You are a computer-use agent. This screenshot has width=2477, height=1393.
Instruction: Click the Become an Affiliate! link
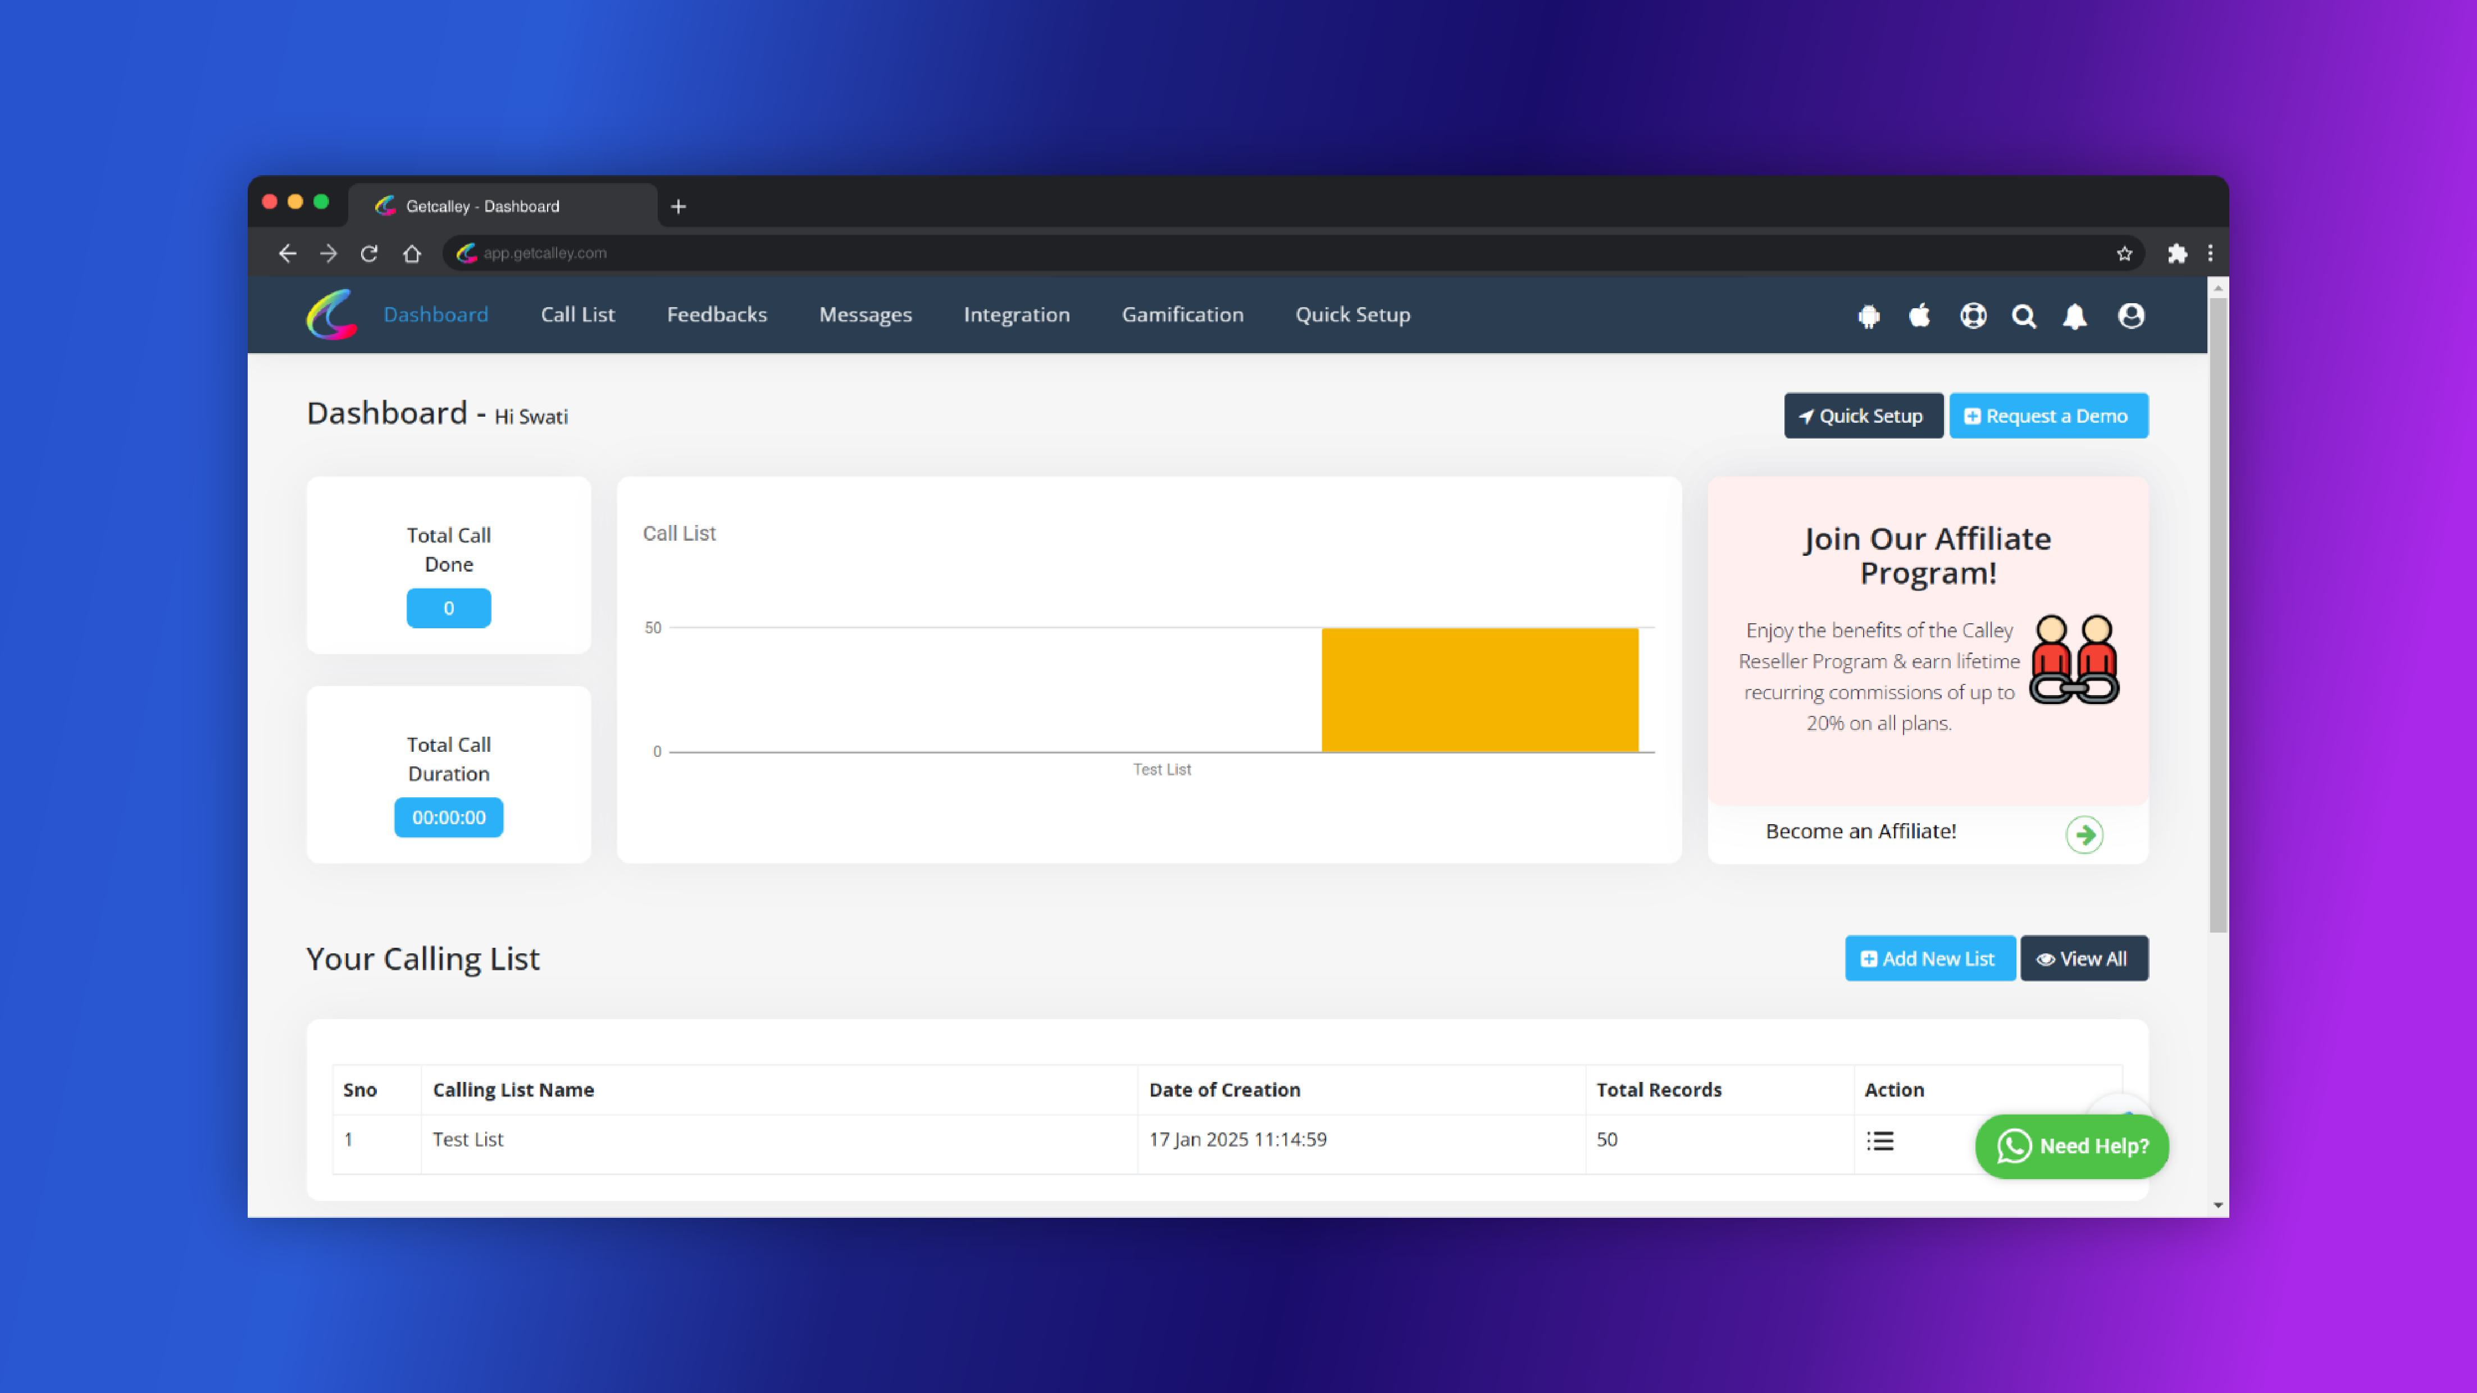(x=1861, y=830)
